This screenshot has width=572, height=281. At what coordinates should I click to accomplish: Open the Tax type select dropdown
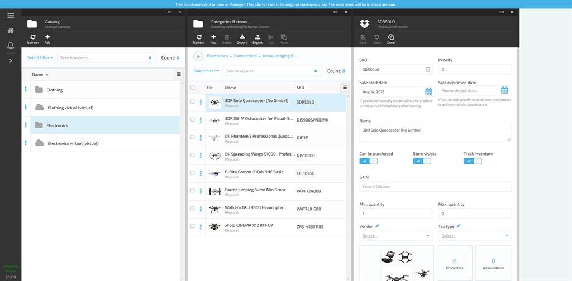click(475, 236)
